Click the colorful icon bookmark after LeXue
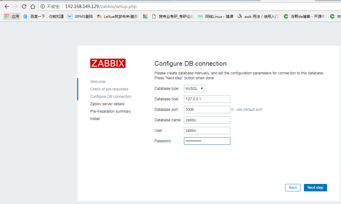This screenshot has height=204, width=341. [x=145, y=16]
